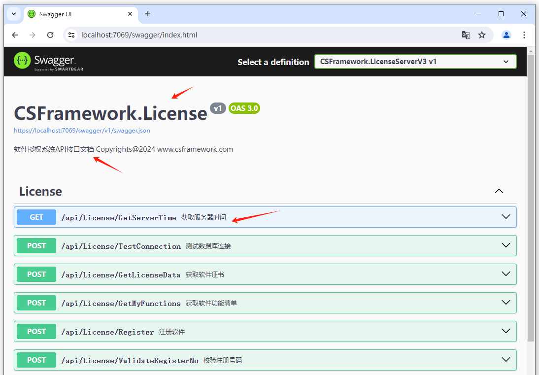
Task: Open a new browser tab
Action: (x=148, y=14)
